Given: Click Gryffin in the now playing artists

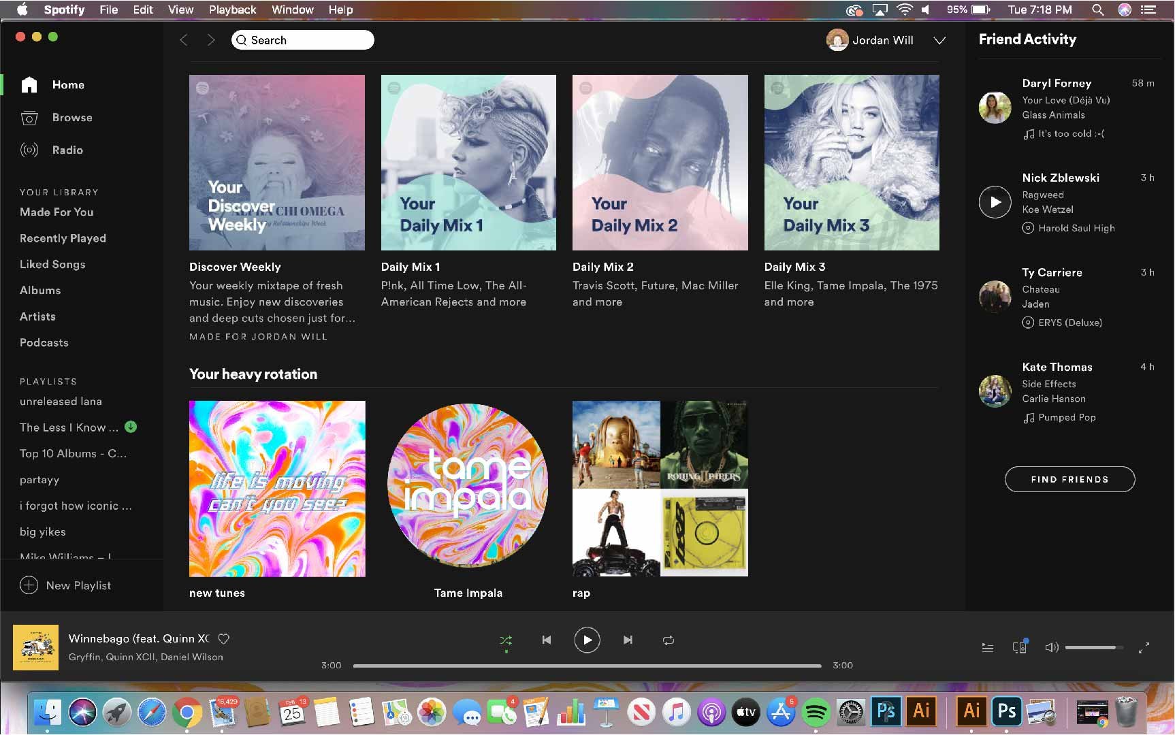Looking at the screenshot, I should [84, 657].
